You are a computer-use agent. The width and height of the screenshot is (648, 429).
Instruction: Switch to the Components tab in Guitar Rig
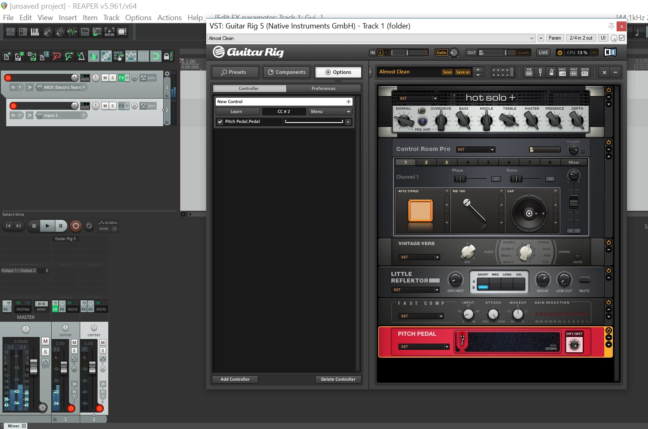tap(286, 72)
